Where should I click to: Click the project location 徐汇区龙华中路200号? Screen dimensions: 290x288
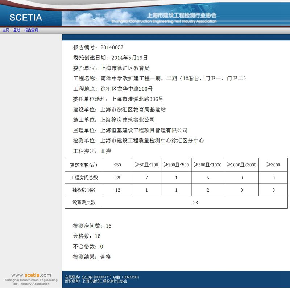coord(127,89)
